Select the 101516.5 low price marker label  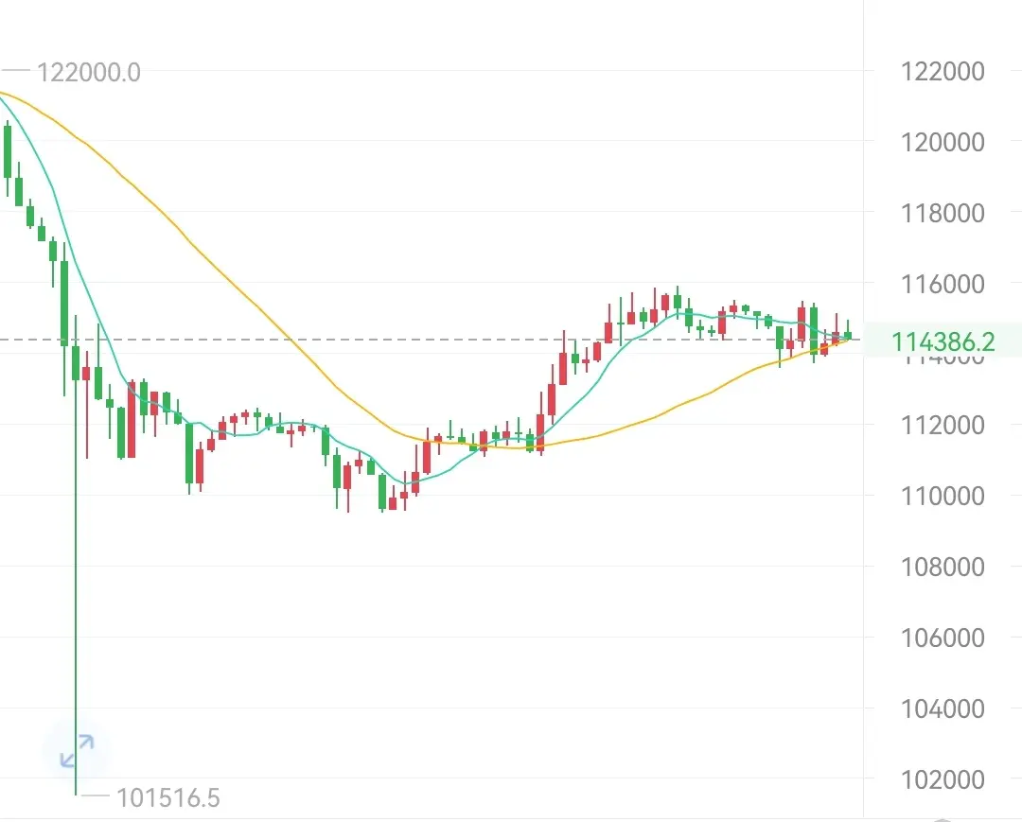tap(167, 798)
